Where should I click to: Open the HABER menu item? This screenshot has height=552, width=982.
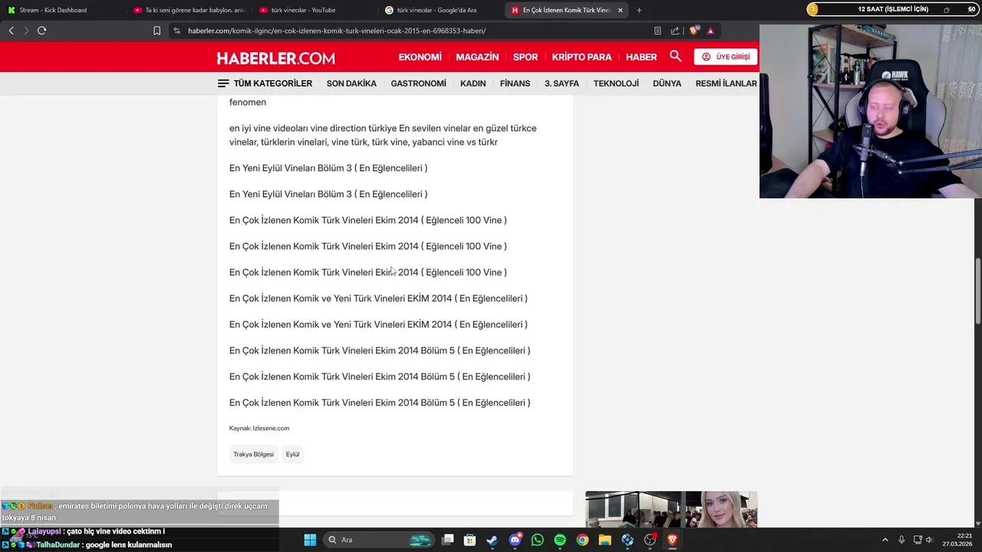click(641, 57)
